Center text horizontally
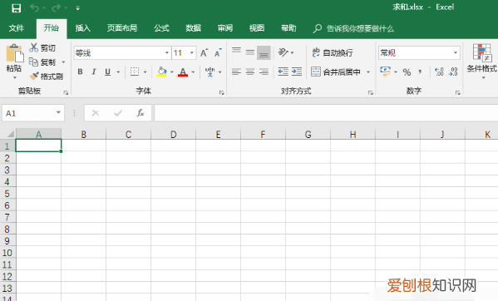Viewport: 498px width, 301px height. pyautogui.click(x=250, y=72)
